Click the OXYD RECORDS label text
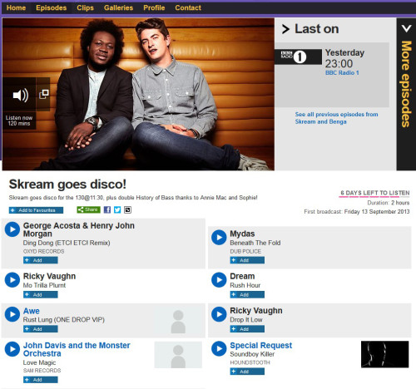 tap(43, 251)
